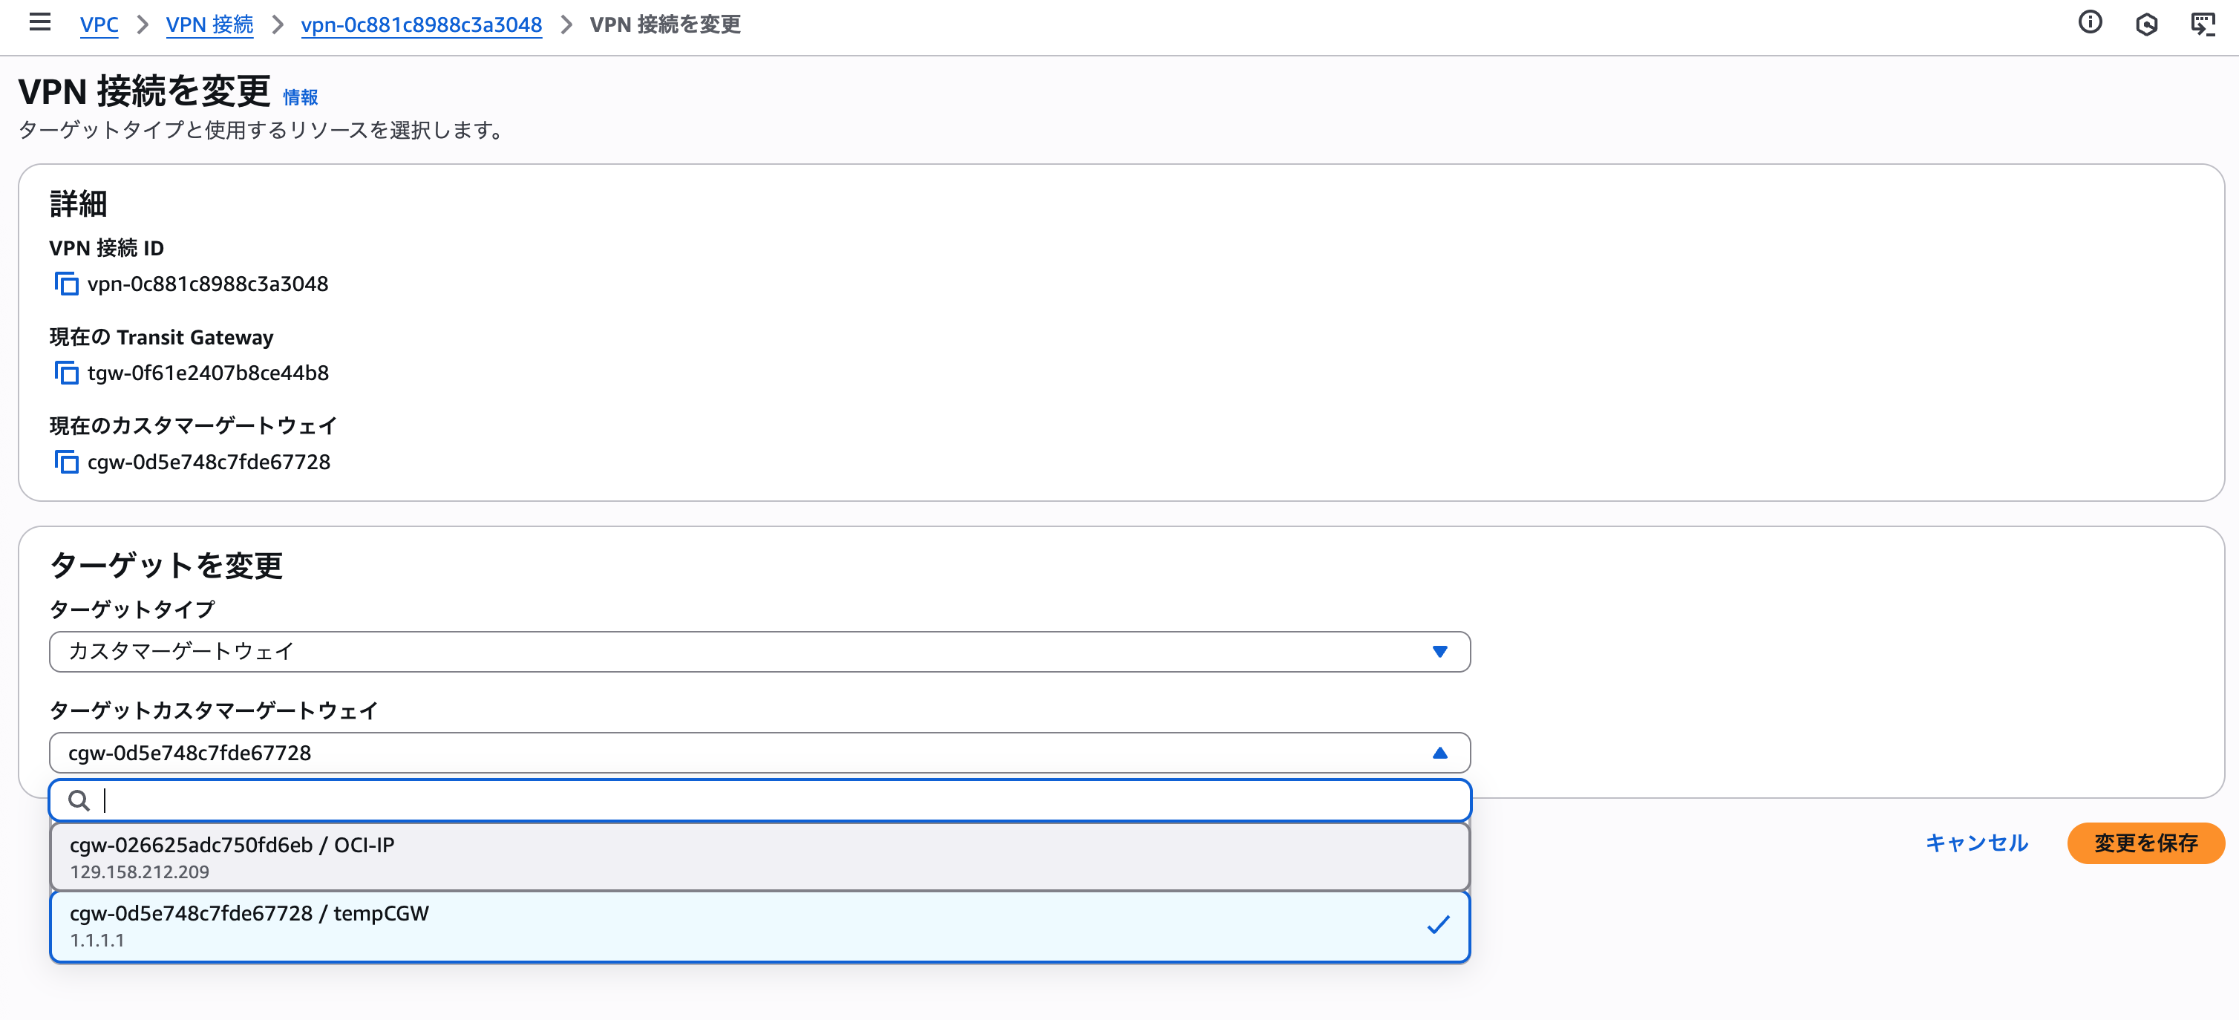
Task: Open the info panel icon in the header
Action: click(x=2091, y=22)
